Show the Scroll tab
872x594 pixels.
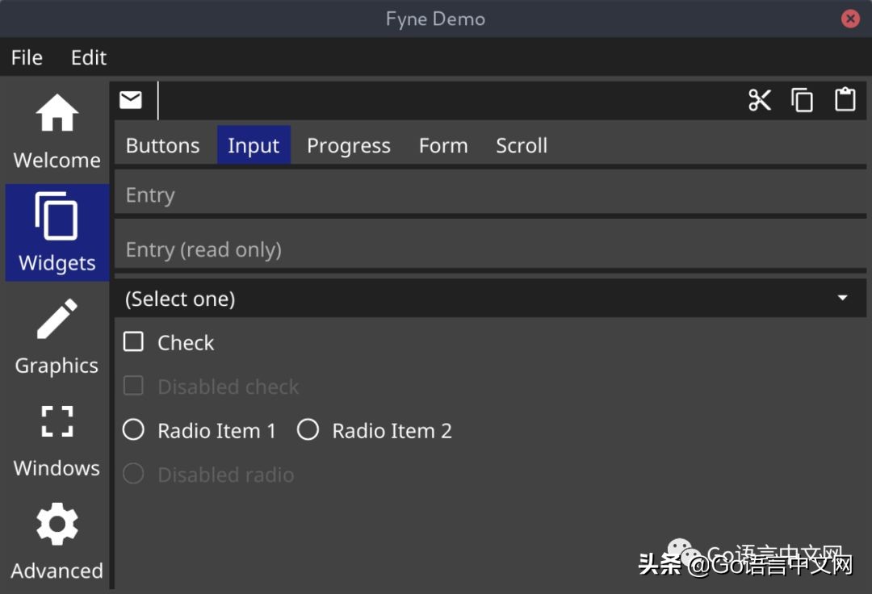522,145
